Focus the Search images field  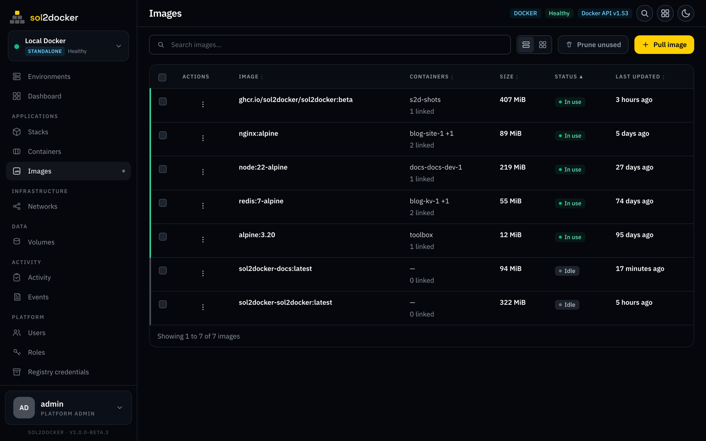(x=330, y=45)
